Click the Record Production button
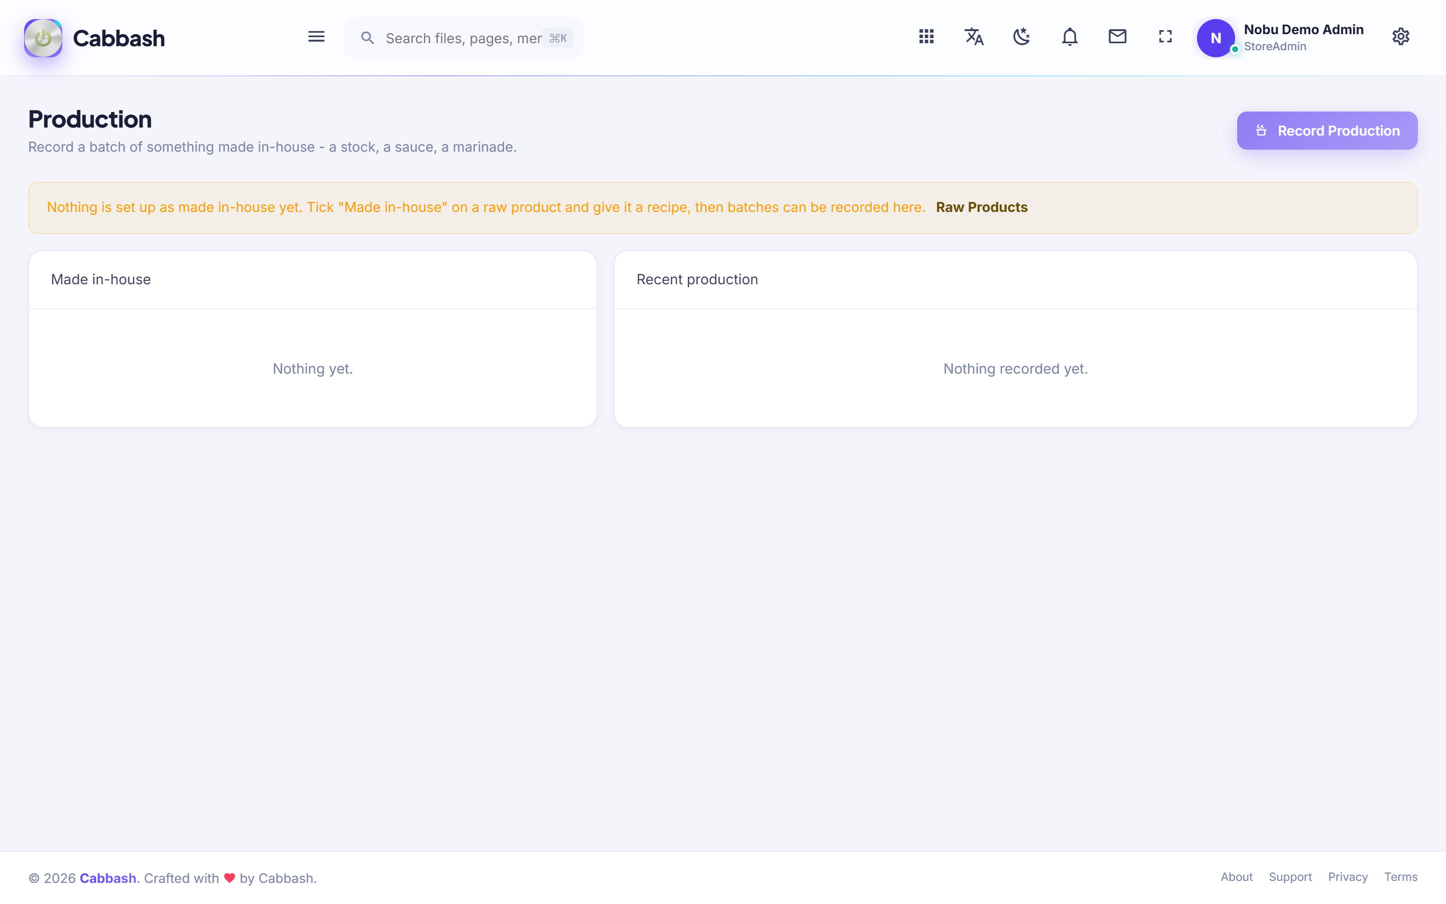Viewport: 1446px width, 904px height. click(1327, 131)
